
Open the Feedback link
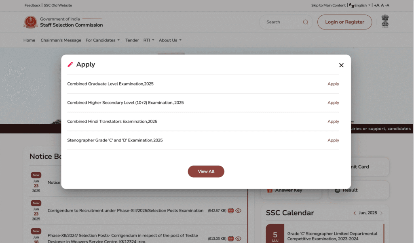click(x=32, y=5)
